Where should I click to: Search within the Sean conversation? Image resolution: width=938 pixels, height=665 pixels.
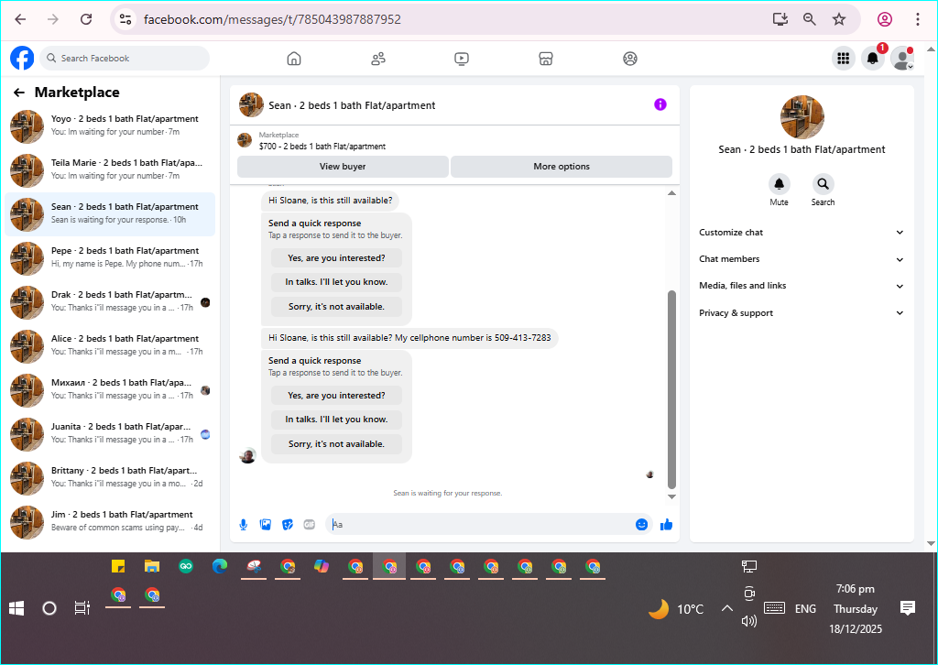[x=823, y=183]
